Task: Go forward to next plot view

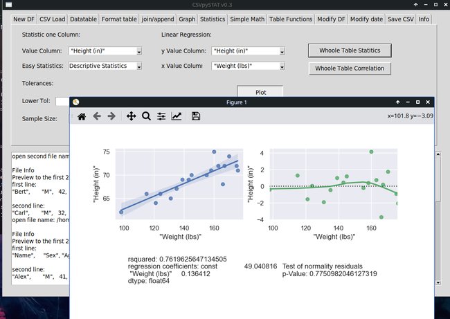Action: [111, 116]
